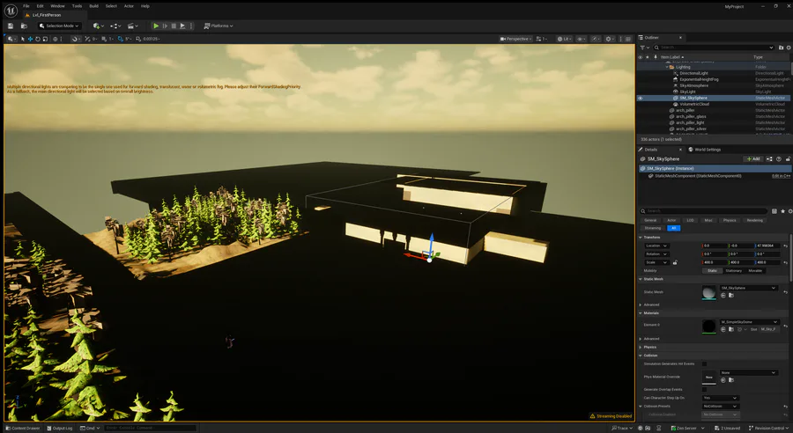Click the Details search field
The height and width of the screenshot is (433, 793).
(x=703, y=211)
